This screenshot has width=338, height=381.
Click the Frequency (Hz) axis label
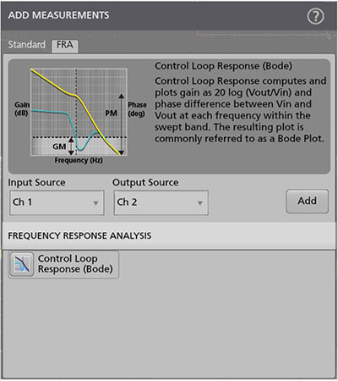click(79, 160)
